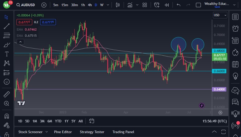Select the ruler measure tool
Image resolution: width=241 pixels, height=137 pixels.
(7, 94)
